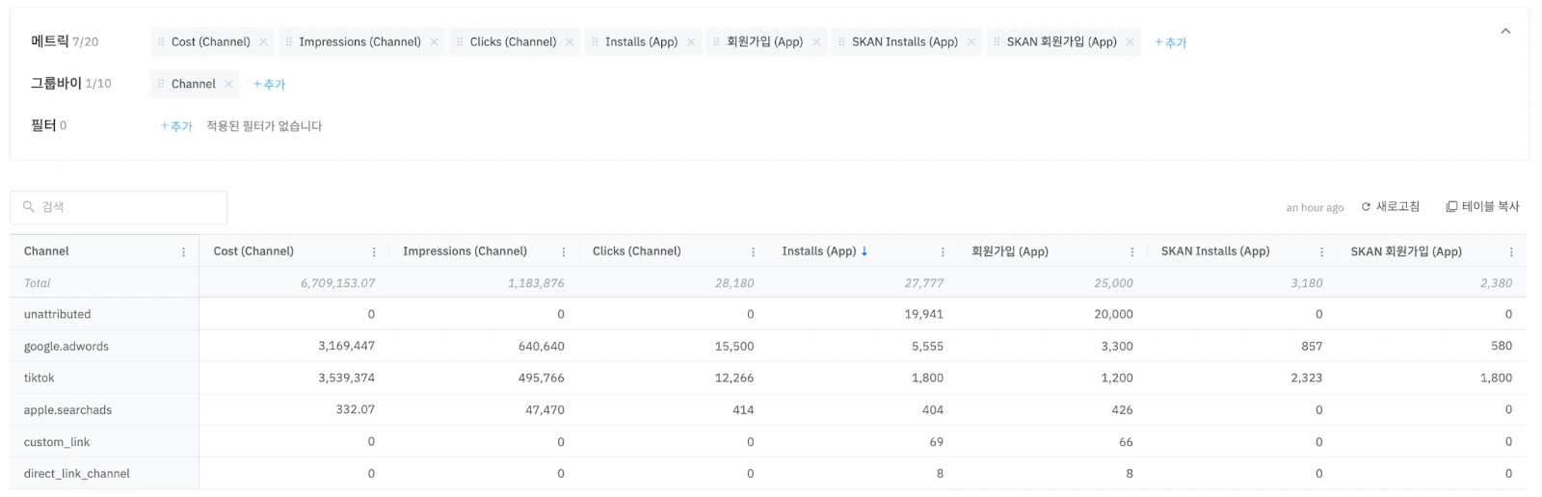Select the tiktok channel row
Screen dimensions: 1542x497
(40, 379)
